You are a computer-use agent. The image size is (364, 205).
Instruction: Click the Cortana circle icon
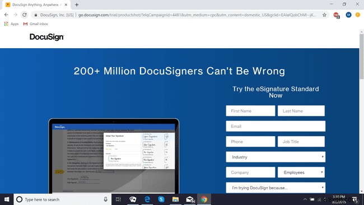click(x=20, y=199)
